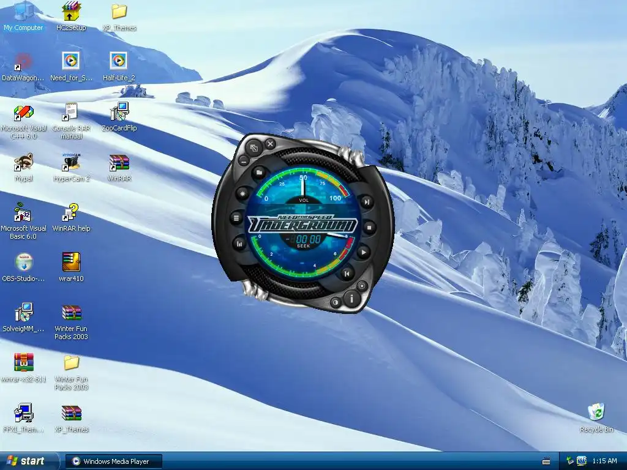Select the HC2Setup installer icon
Screen dimensions: 627x470
[x=71, y=17]
